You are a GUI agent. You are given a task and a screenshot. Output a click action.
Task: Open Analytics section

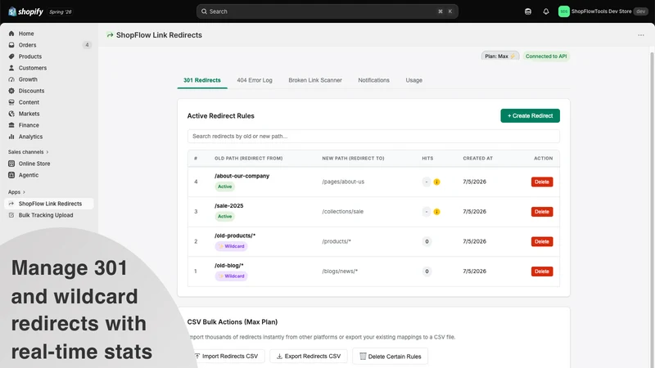tap(30, 137)
